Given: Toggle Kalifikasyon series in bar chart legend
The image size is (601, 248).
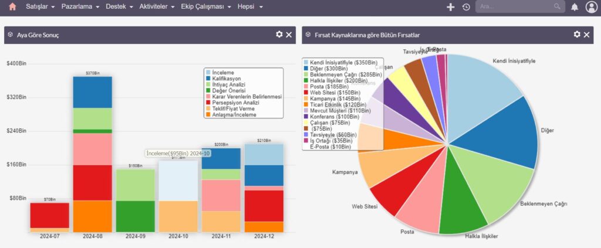Looking at the screenshot, I should coord(224,79).
